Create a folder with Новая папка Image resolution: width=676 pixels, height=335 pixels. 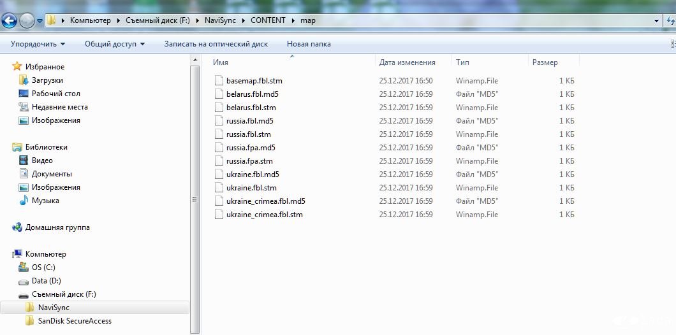pyautogui.click(x=309, y=44)
